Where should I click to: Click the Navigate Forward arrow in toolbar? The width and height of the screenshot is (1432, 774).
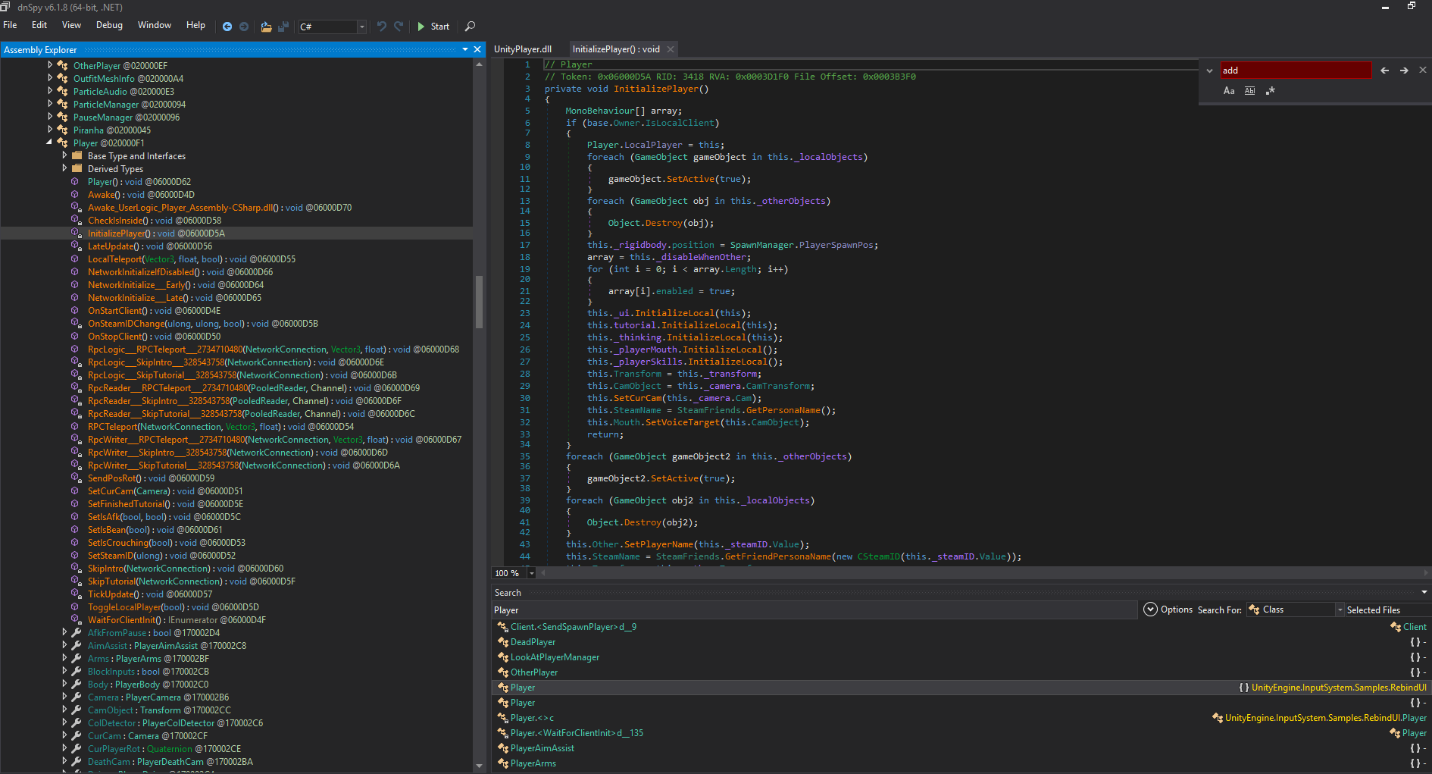(244, 27)
